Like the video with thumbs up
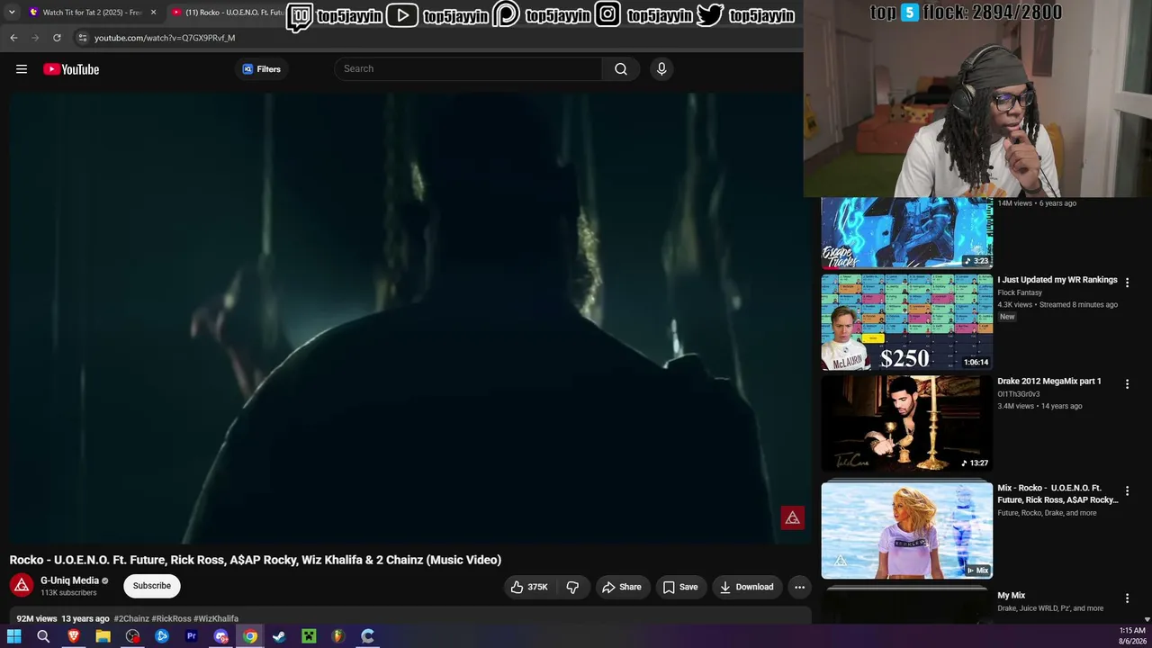 click(x=528, y=587)
